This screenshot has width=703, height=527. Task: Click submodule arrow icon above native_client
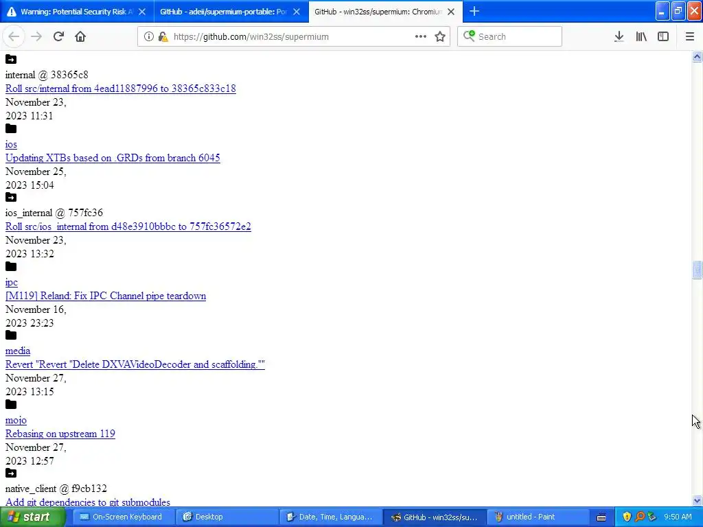tap(11, 473)
